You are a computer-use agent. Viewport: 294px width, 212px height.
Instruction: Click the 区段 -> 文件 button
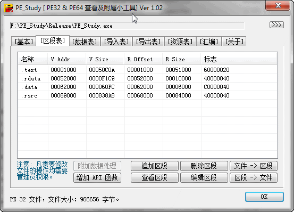[x=254, y=177]
